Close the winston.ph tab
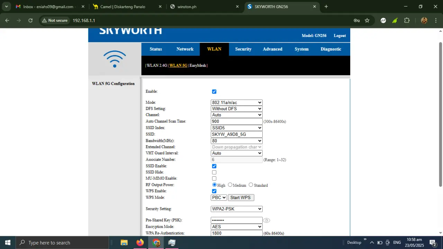Viewport: 443px width, 249px height. pos(237,7)
